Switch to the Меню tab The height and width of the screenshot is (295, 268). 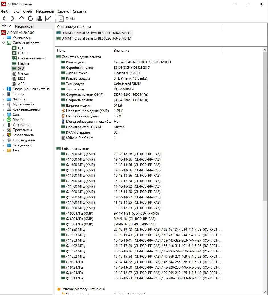click(7, 26)
